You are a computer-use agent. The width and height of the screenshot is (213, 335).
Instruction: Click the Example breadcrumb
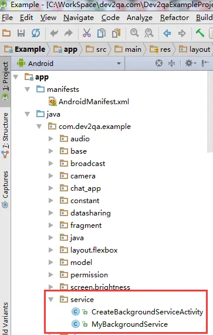point(25,49)
